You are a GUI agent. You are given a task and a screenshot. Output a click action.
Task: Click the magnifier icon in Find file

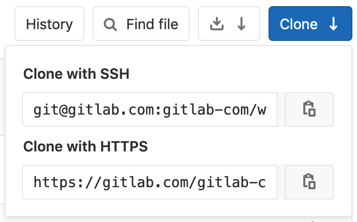109,24
